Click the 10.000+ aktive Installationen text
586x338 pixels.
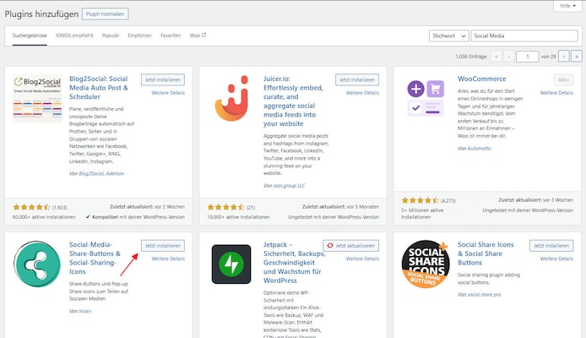click(238, 217)
